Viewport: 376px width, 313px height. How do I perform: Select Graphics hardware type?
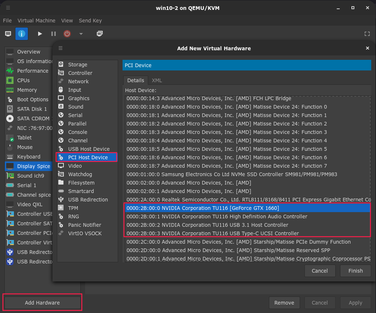(88, 98)
